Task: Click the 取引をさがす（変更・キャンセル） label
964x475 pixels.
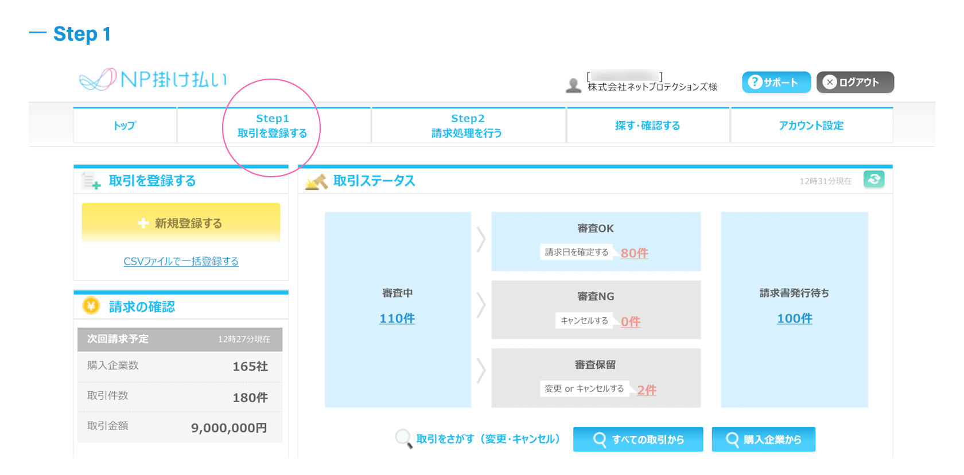Action: point(488,439)
